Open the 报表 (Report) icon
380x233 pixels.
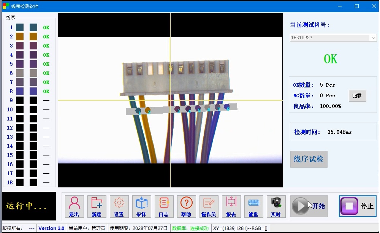click(x=231, y=206)
